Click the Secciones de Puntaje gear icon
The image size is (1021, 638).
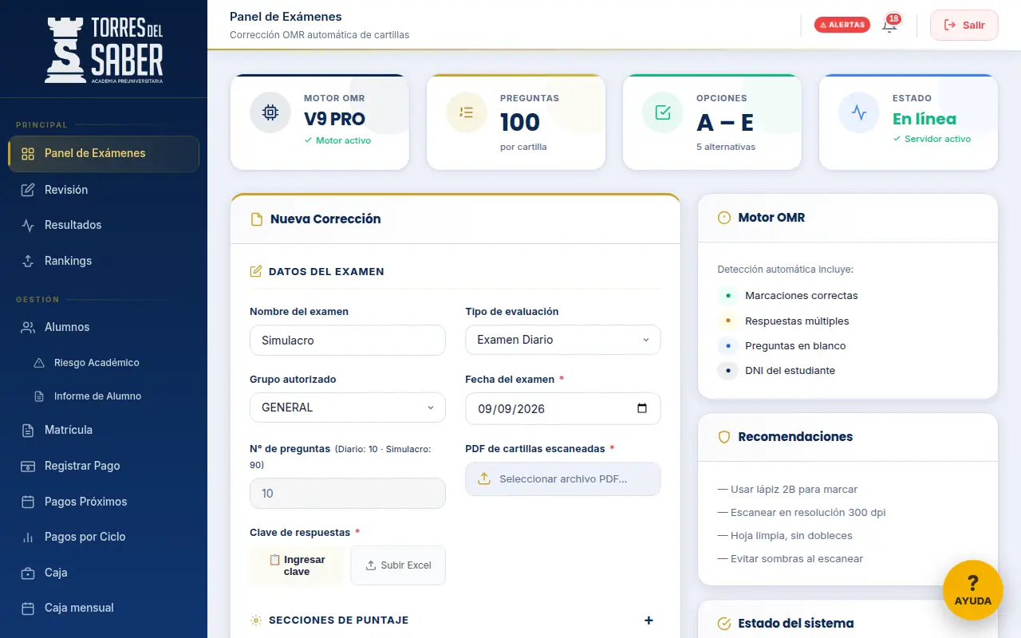coord(256,620)
